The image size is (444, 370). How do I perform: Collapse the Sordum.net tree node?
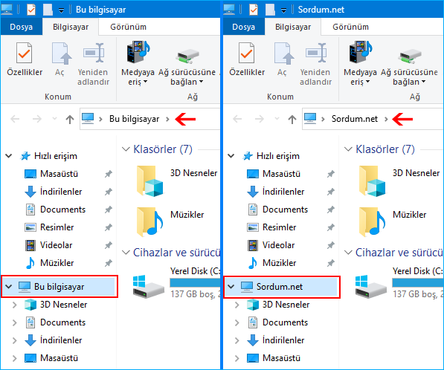(x=231, y=287)
